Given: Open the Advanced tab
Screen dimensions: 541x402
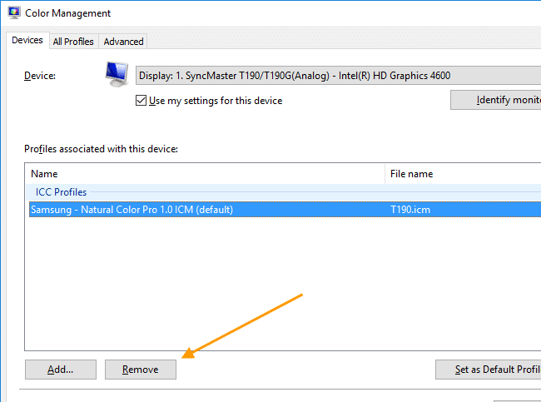Looking at the screenshot, I should click(x=123, y=42).
